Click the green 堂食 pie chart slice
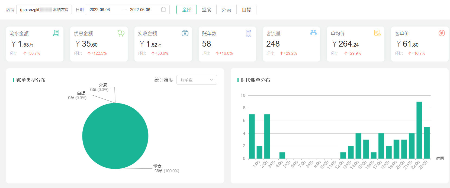The width and height of the screenshot is (450, 188). pos(115,136)
